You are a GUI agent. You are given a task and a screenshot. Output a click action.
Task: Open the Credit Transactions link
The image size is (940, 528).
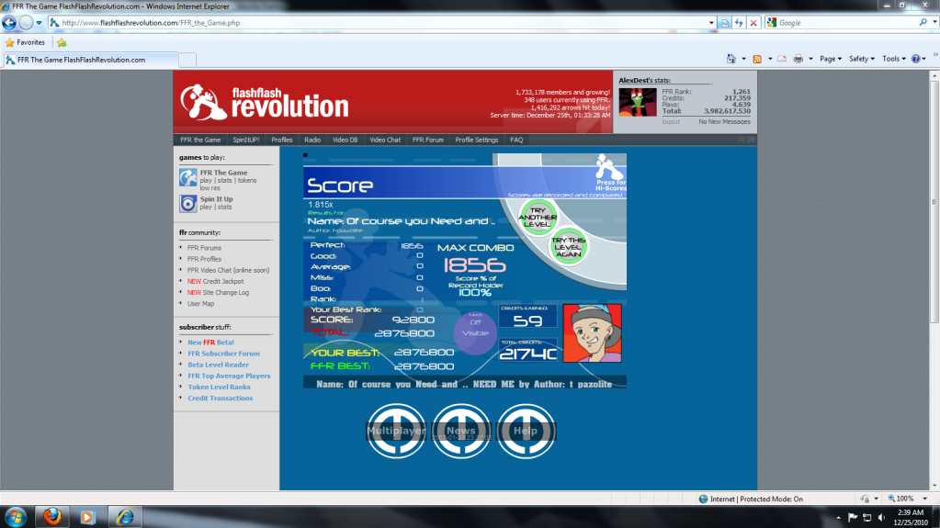[220, 398]
